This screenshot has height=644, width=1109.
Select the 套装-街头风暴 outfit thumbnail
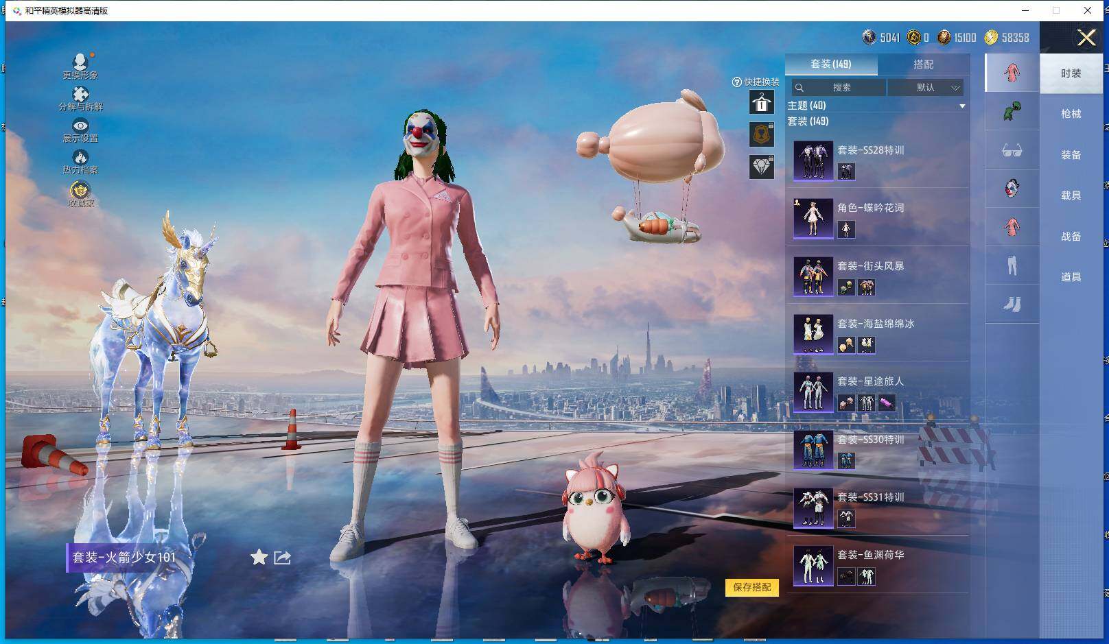[813, 276]
